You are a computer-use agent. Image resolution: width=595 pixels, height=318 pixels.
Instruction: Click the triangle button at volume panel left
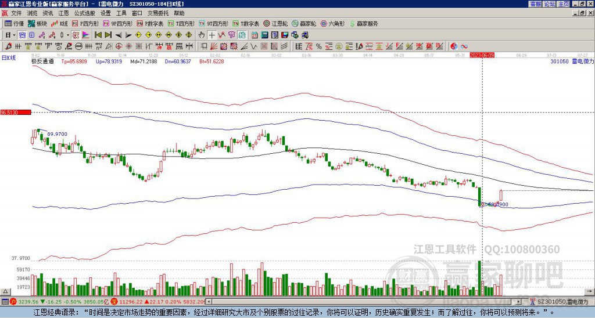[5, 291]
